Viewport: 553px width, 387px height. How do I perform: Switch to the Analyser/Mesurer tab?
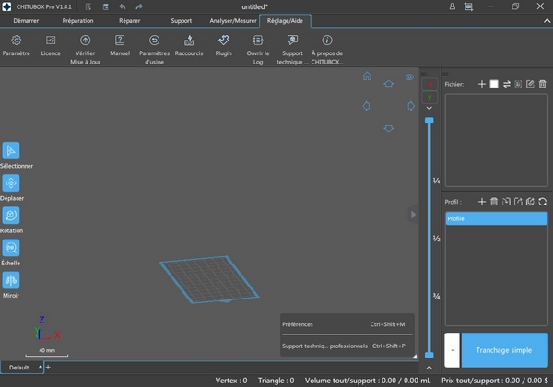(233, 21)
